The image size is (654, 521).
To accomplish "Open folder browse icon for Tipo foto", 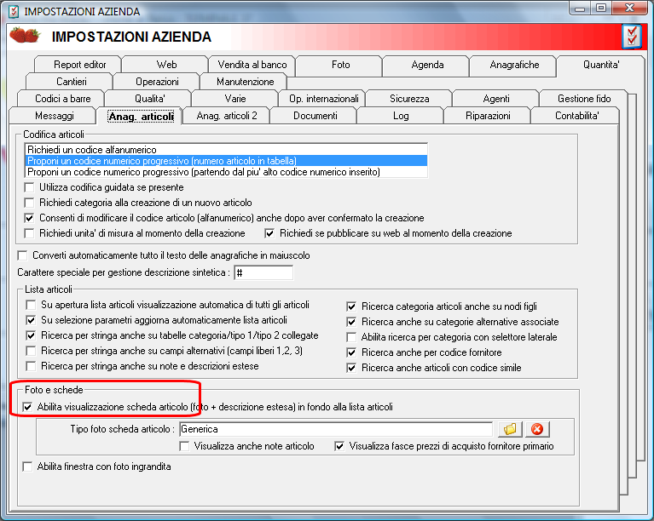I will click(x=510, y=429).
